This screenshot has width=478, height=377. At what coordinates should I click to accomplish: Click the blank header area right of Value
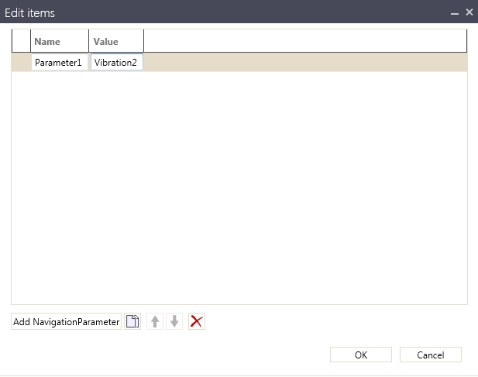[x=302, y=42]
